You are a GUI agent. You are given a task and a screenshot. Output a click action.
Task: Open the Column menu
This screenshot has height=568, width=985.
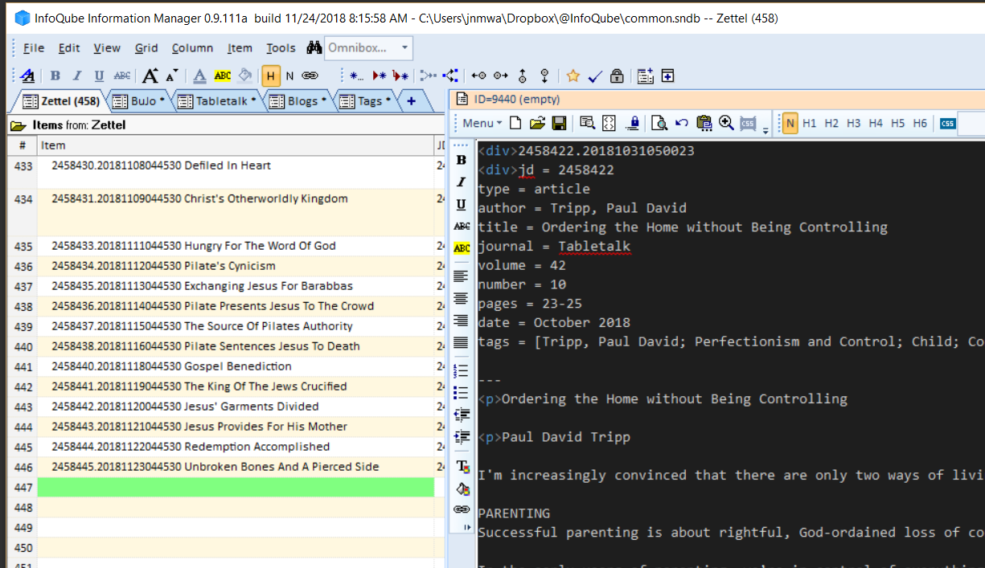[x=192, y=48]
